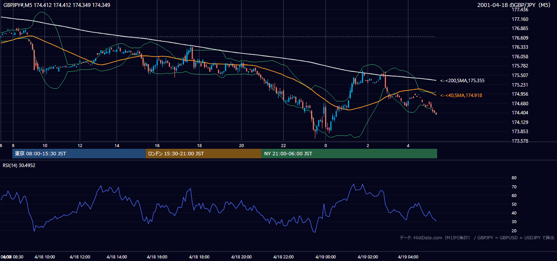Image resolution: width=557 pixels, height=261 pixels.
Task: Click the 40 SMA 174.918 label
Action: pyautogui.click(x=461, y=95)
